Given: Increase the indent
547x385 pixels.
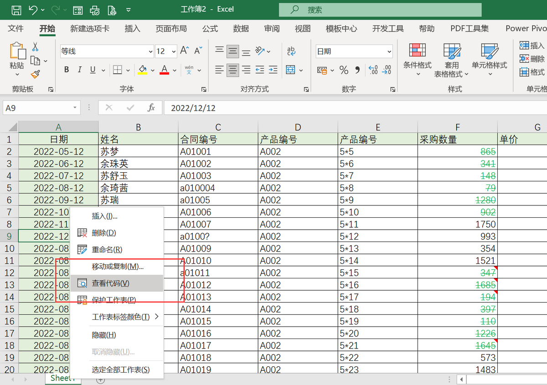Looking at the screenshot, I should click(273, 70).
